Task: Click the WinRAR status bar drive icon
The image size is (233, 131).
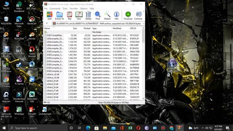Action: (45, 102)
